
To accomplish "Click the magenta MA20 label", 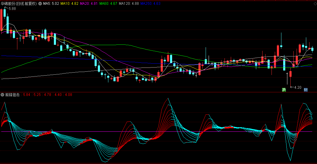I will coord(89,4).
